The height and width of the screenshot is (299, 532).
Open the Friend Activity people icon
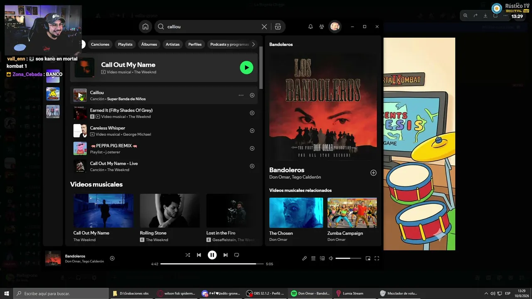tap(322, 27)
